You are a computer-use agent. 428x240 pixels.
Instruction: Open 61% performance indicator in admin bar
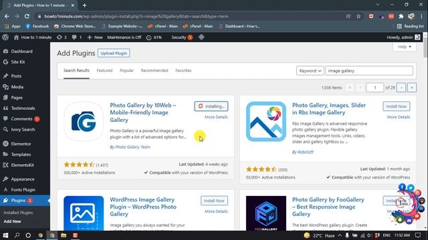(x=154, y=37)
